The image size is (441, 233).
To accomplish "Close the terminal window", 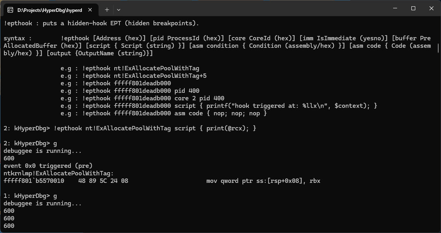I will (431, 8).
